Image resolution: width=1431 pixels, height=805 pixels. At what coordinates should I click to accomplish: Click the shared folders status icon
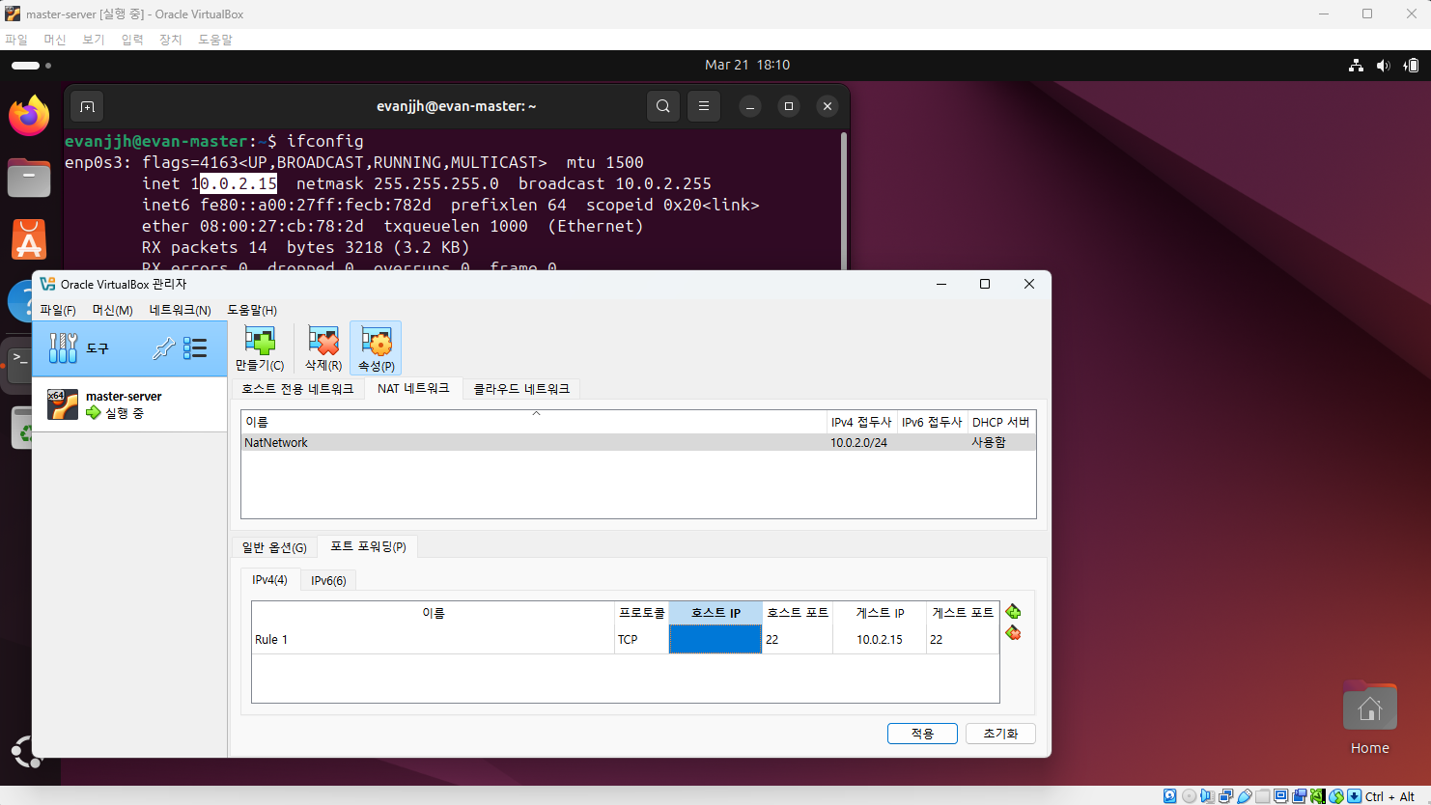(x=1263, y=796)
